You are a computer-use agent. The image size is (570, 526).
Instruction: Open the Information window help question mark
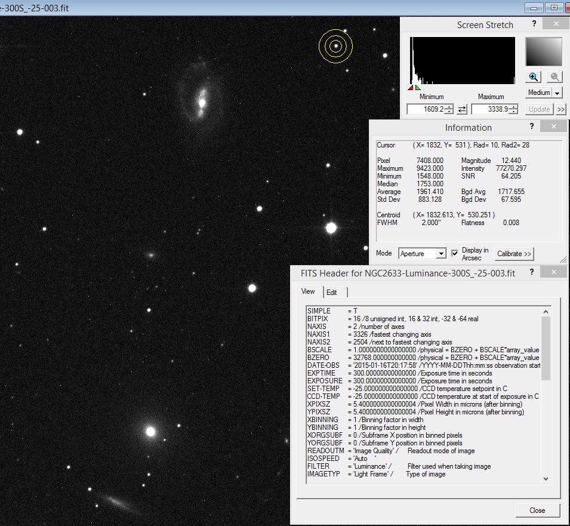pos(531,126)
